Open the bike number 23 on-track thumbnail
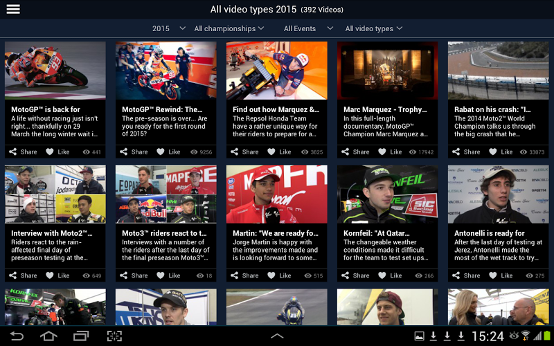The width and height of the screenshot is (554, 346). [276, 307]
